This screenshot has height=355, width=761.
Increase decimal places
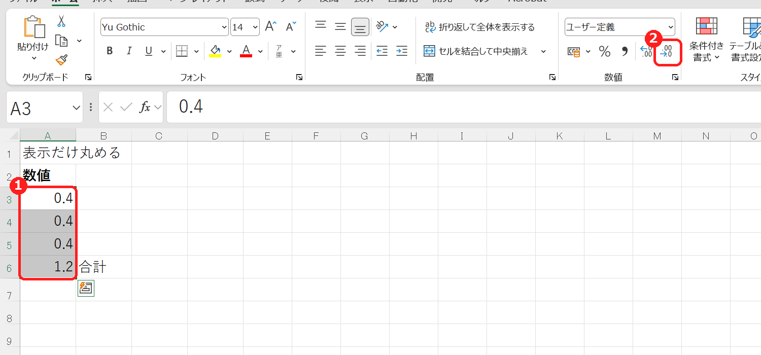coord(646,51)
